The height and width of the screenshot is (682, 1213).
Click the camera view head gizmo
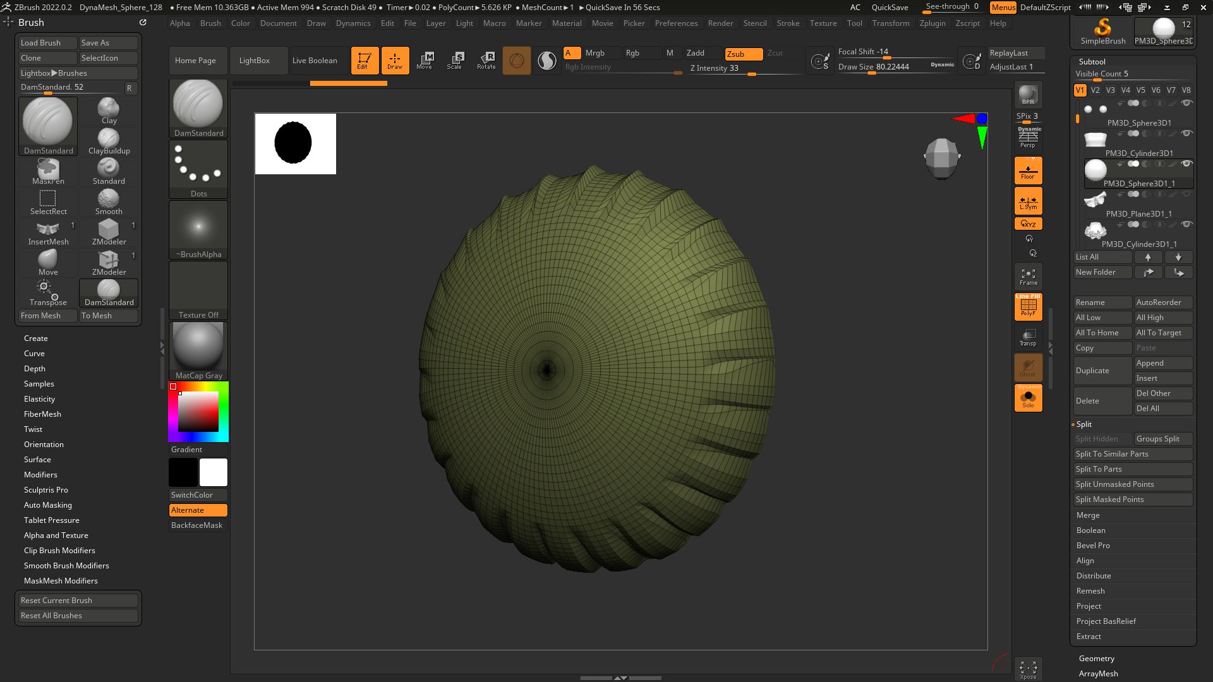click(941, 158)
